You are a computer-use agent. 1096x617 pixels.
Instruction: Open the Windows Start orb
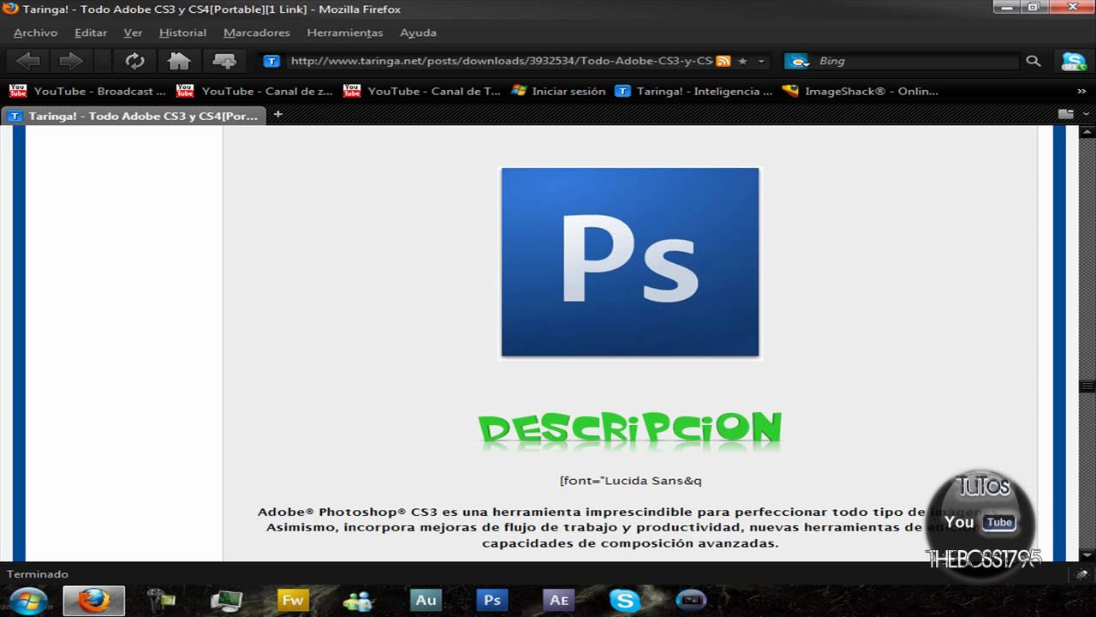pos(28,600)
